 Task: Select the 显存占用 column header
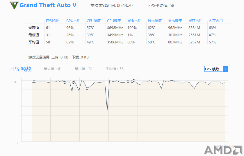195,21
